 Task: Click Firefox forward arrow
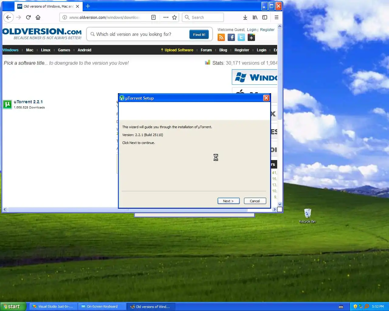pyautogui.click(x=19, y=17)
